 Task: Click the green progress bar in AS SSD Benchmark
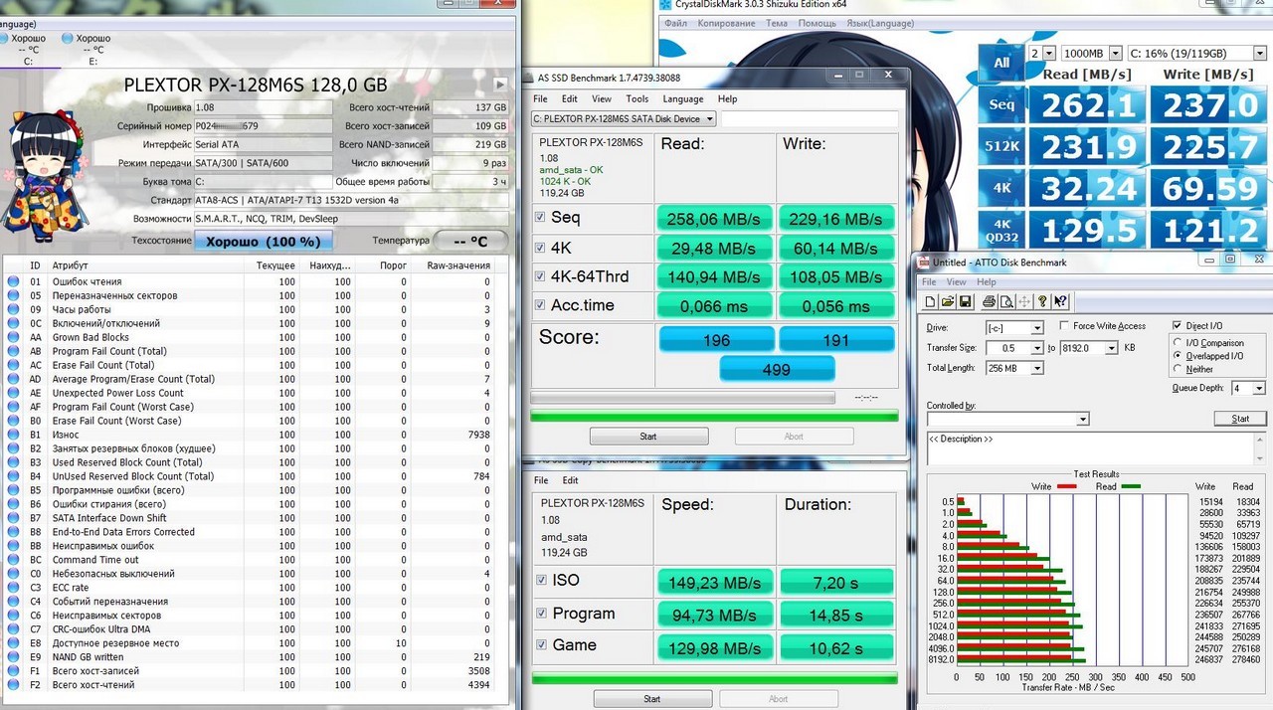pos(713,415)
